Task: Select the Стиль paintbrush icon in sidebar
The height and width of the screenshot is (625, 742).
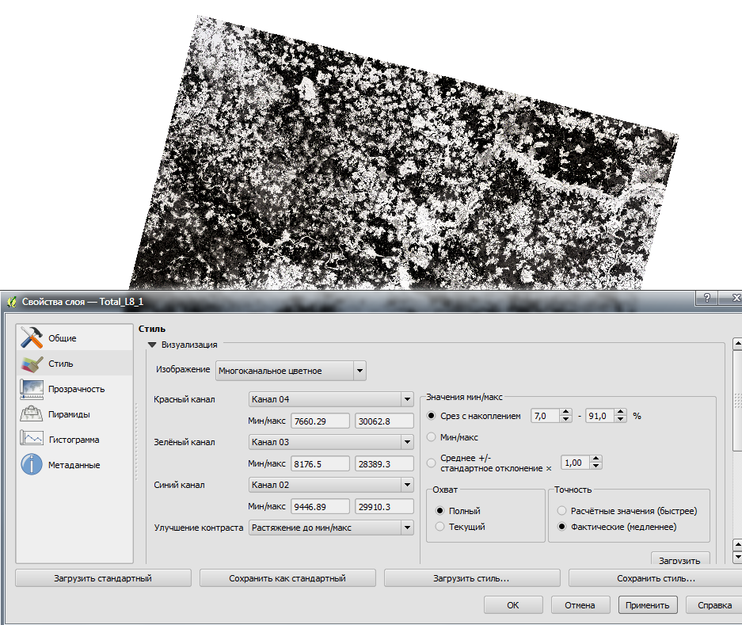Action: point(32,364)
